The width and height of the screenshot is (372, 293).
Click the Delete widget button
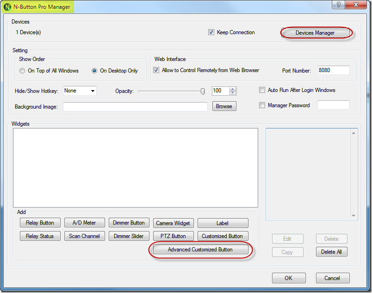click(x=331, y=239)
